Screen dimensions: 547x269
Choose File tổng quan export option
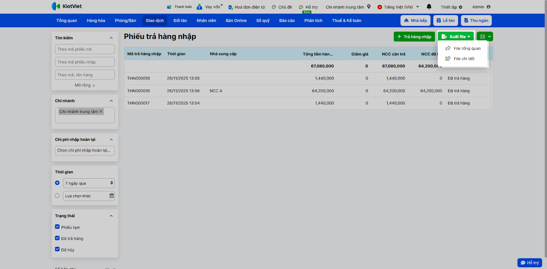coord(463,48)
